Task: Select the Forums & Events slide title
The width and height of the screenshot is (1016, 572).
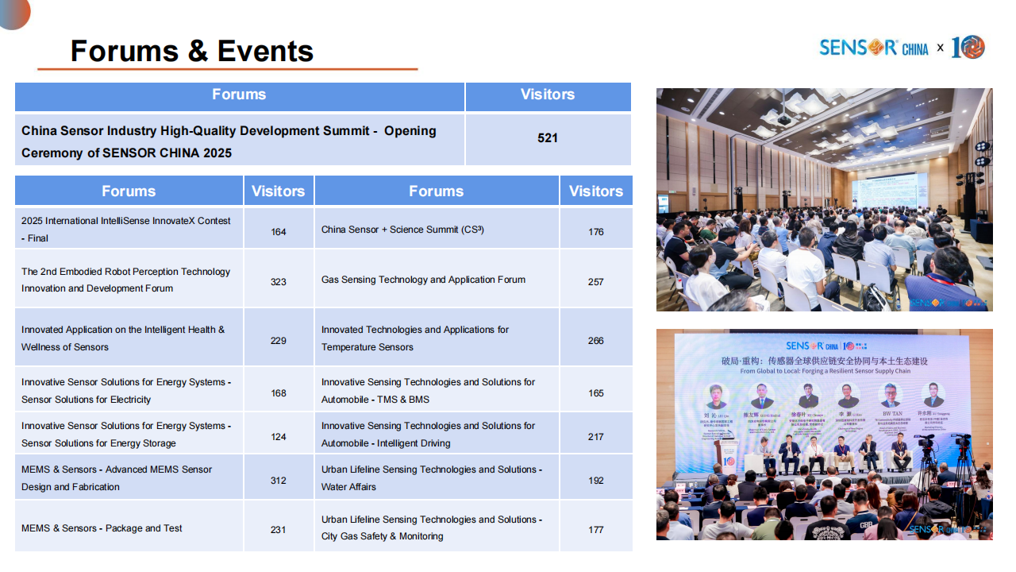Action: pos(192,51)
